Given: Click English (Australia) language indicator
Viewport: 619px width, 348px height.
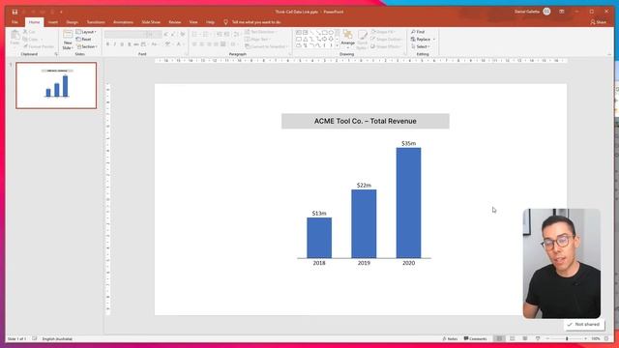Looking at the screenshot, I should [x=57, y=339].
